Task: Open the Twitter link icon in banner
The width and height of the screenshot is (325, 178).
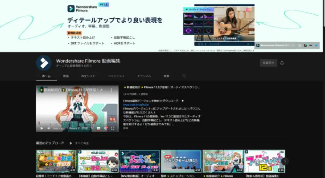Action: 316,45
